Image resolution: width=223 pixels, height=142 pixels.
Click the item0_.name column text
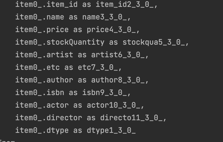pyautogui.click(x=40, y=17)
